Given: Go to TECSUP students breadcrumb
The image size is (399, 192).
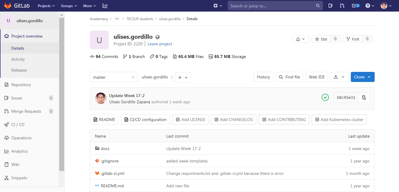Looking at the screenshot, I should click(x=140, y=19).
